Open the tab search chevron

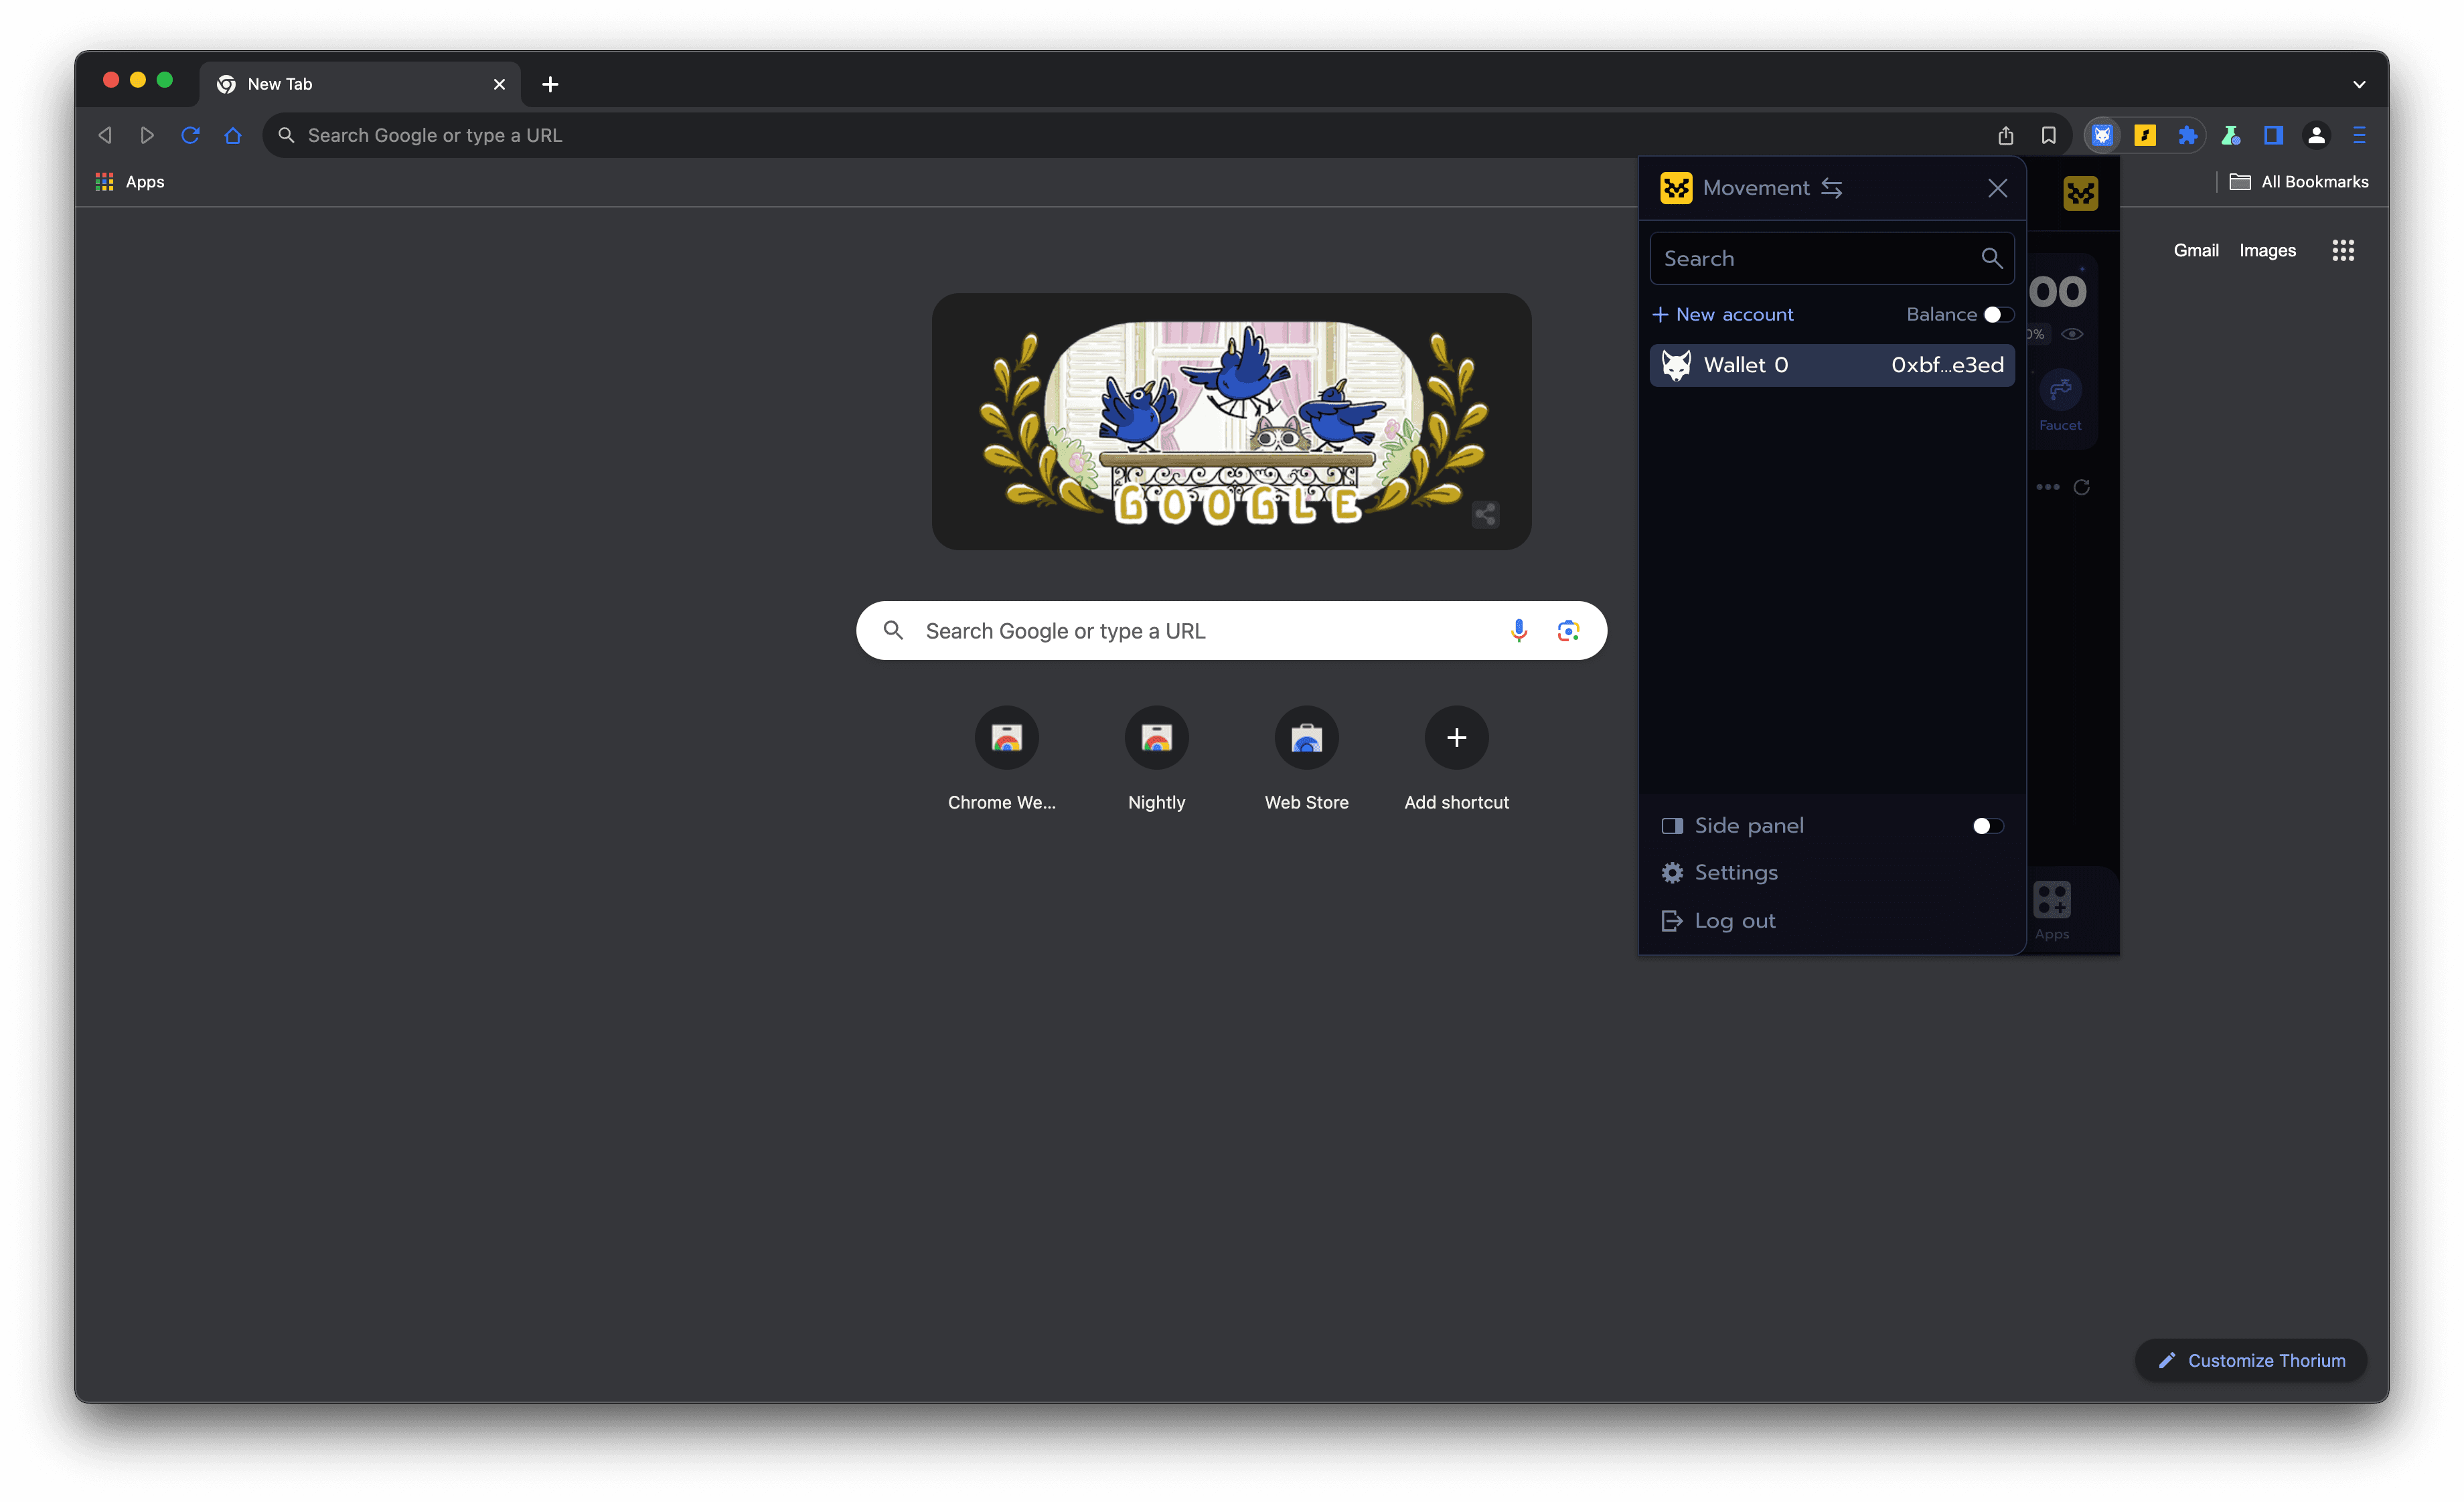point(2359,84)
